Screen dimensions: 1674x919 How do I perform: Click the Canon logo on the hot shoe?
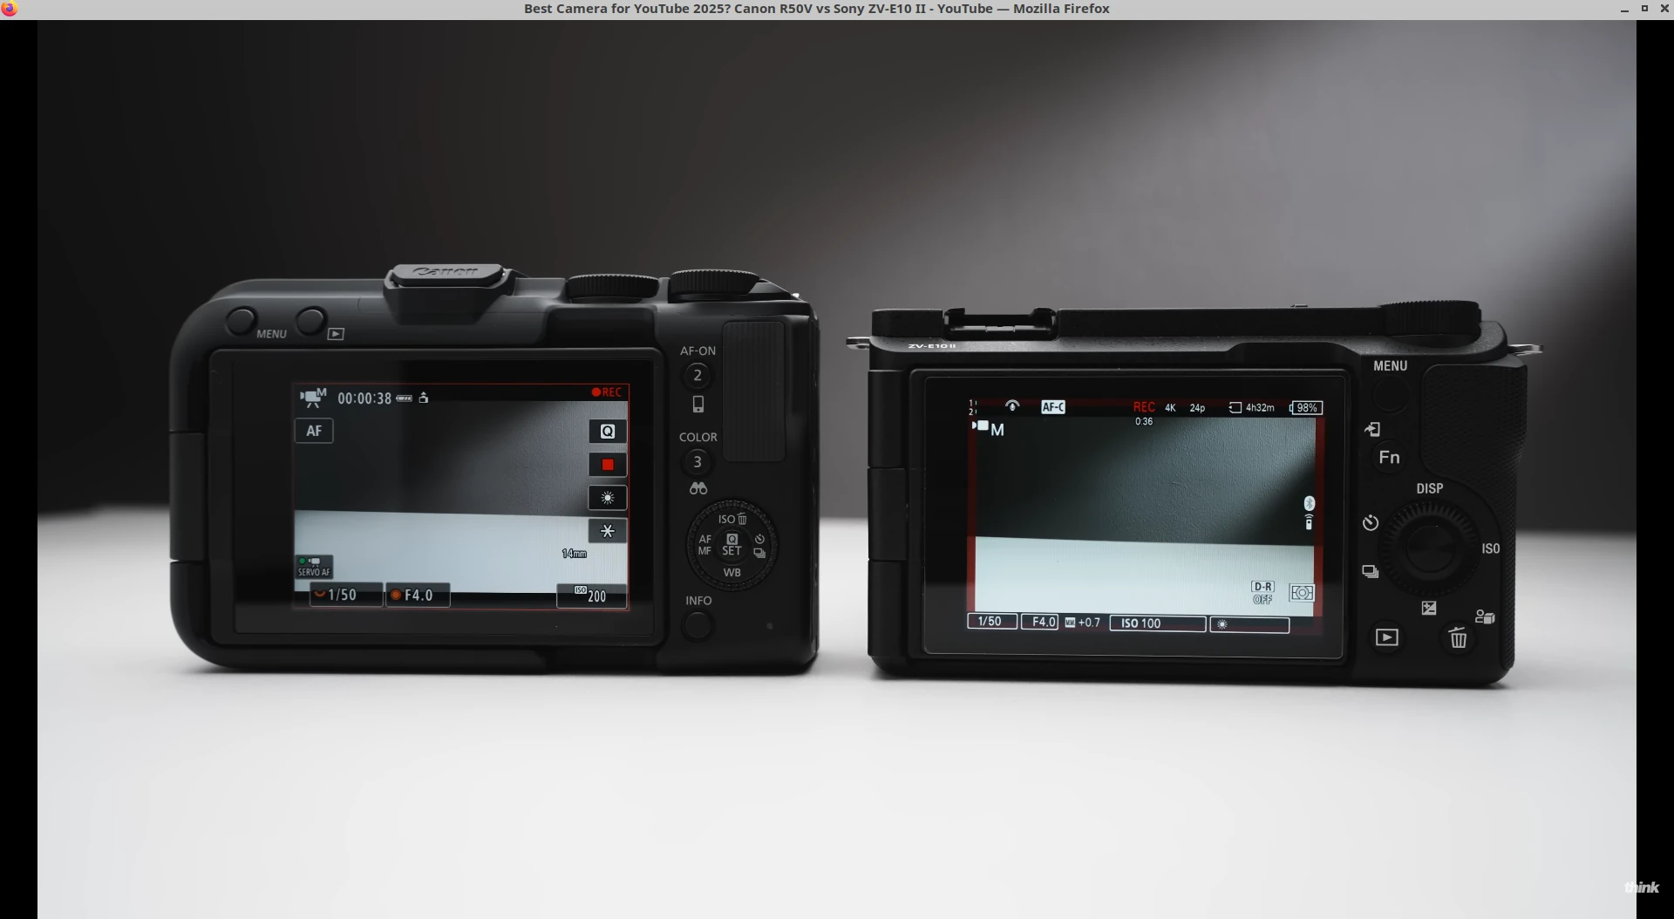(445, 272)
